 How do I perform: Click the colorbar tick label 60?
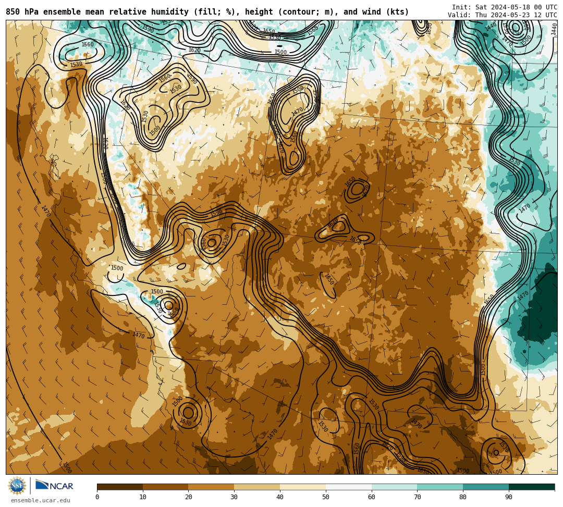tap(372, 497)
